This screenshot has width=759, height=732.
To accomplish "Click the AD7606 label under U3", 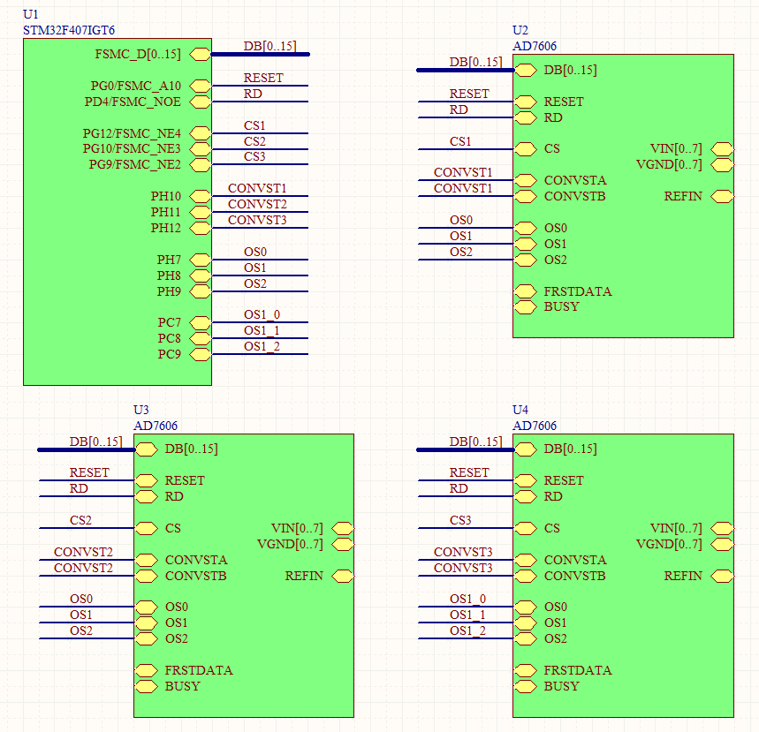I will (156, 426).
